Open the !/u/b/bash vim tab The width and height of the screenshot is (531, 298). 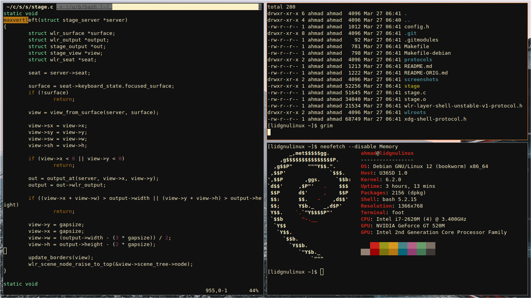tap(84, 7)
